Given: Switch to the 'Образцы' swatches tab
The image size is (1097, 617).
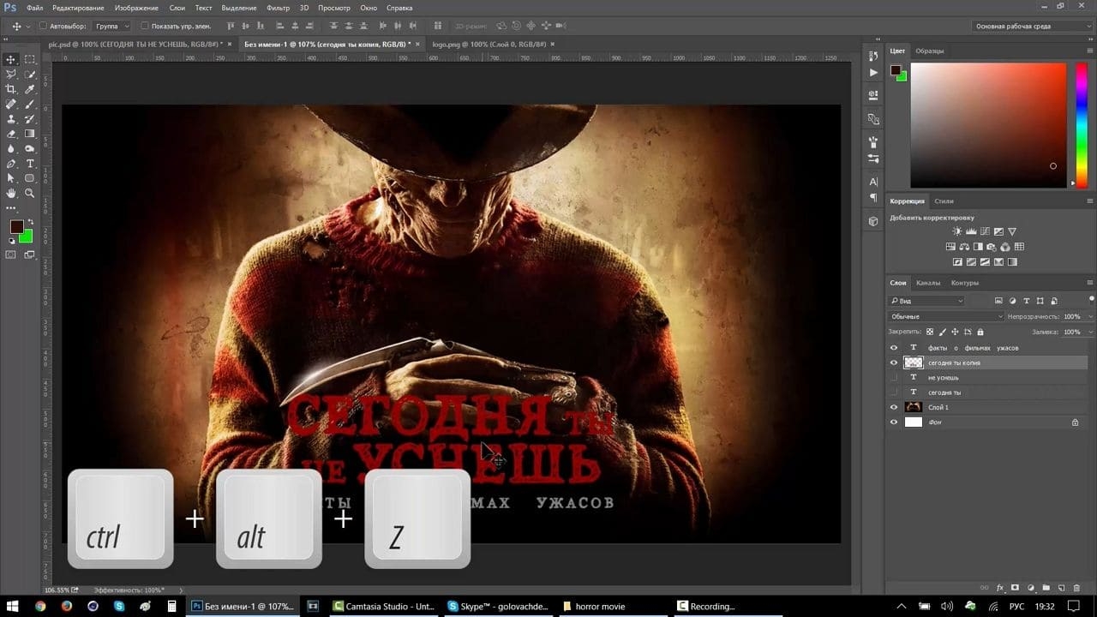Looking at the screenshot, I should click(930, 51).
